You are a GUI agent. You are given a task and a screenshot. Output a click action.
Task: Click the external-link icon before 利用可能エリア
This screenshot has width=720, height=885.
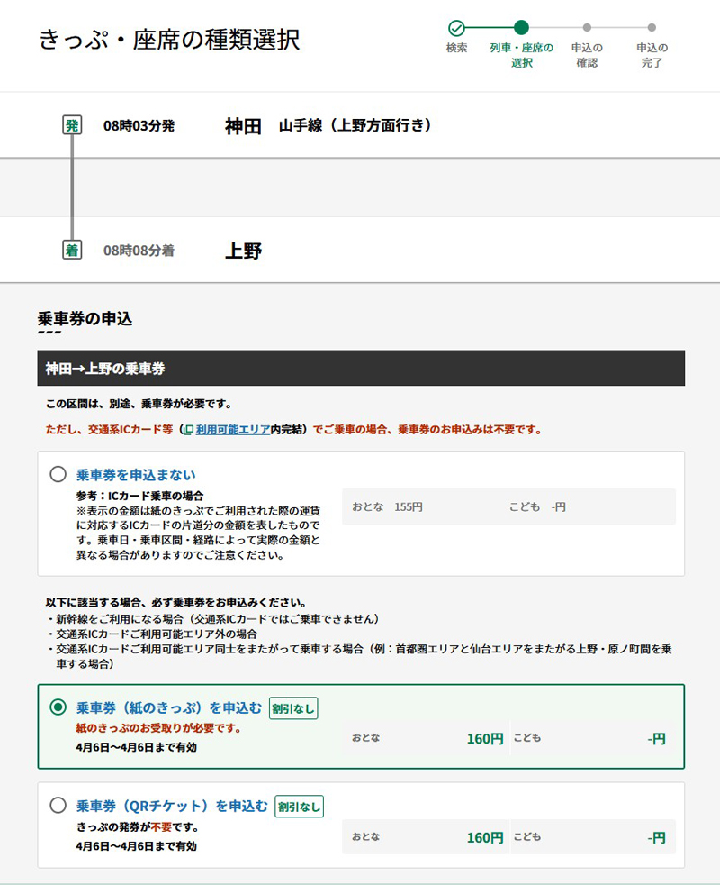[189, 430]
